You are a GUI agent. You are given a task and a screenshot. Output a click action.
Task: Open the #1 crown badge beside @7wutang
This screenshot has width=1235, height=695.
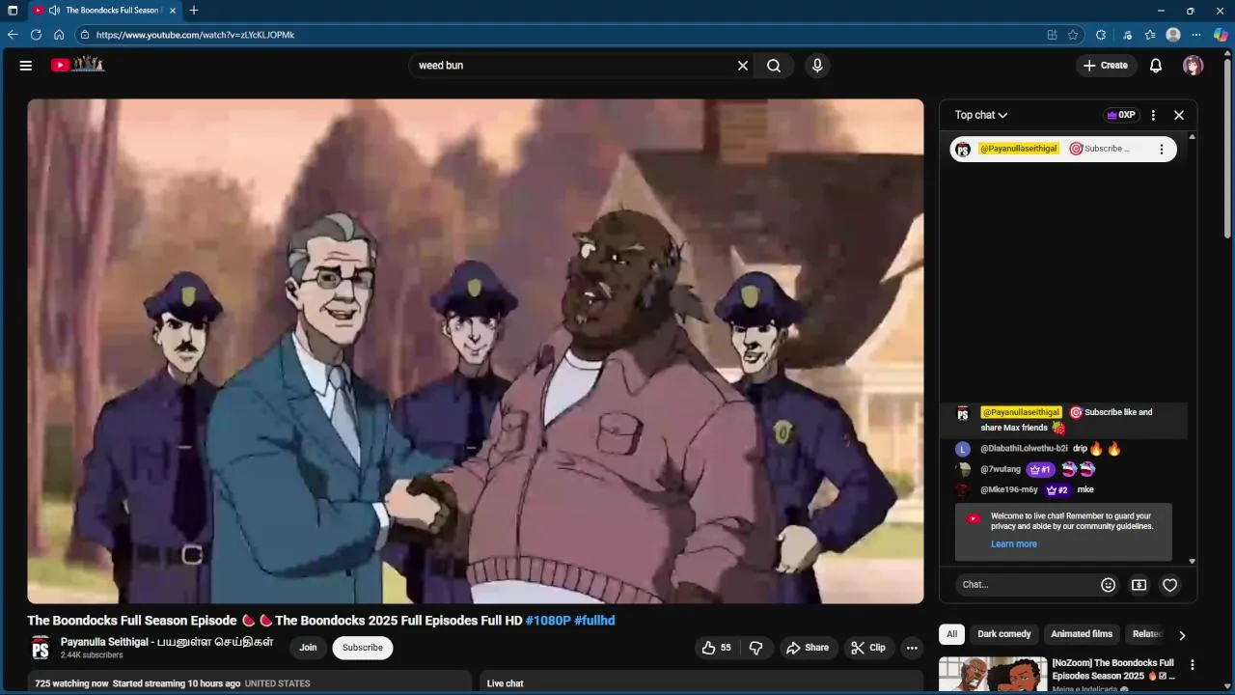(1039, 470)
